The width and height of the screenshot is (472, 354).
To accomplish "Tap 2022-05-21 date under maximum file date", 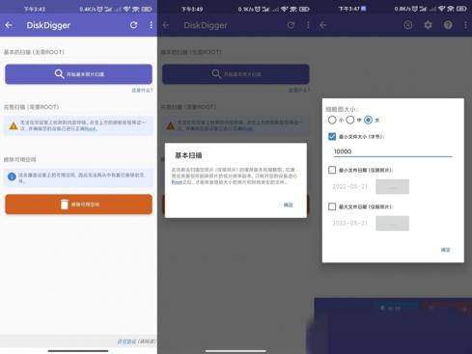I will click(349, 223).
